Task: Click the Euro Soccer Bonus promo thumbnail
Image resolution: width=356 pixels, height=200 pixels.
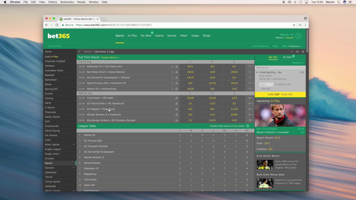Action: (265, 164)
